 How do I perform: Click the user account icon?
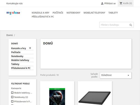coord(102,4)
